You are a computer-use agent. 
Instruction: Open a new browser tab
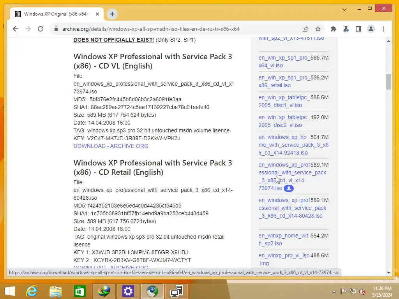(x=112, y=14)
